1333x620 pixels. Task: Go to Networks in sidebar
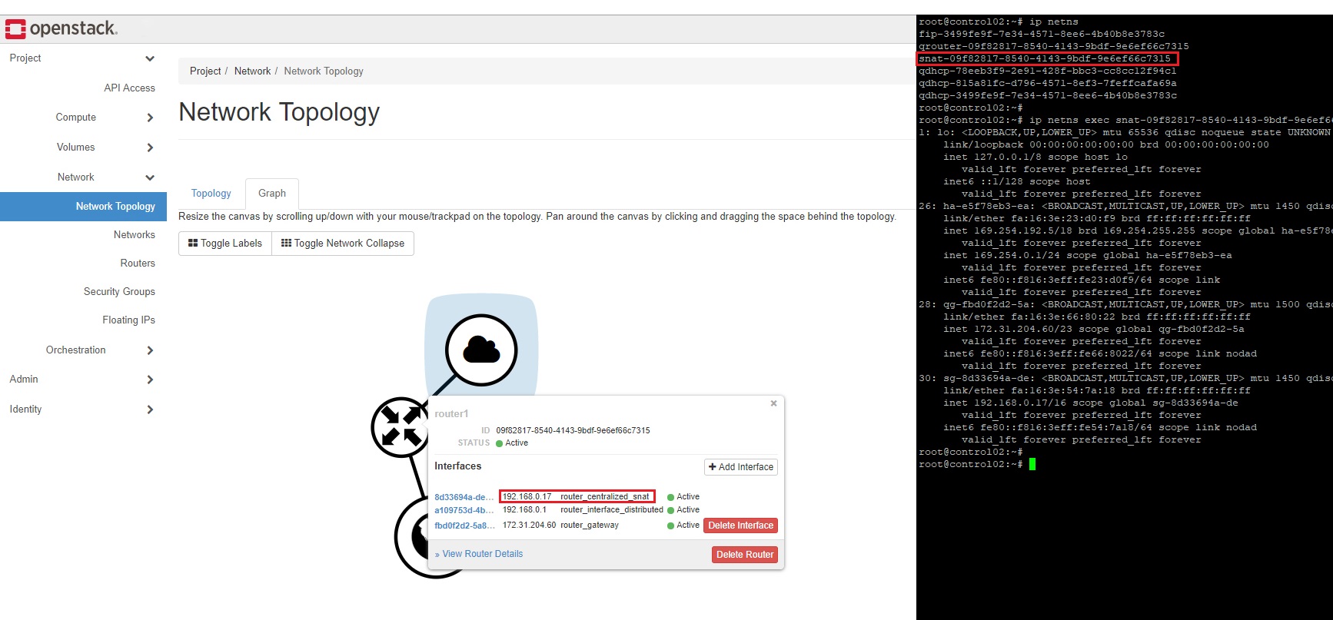(x=135, y=234)
